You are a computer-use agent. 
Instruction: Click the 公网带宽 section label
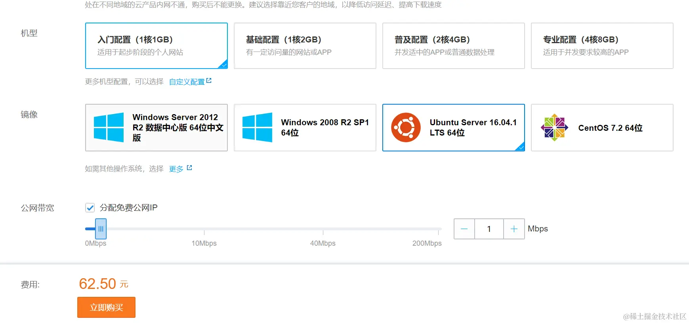coord(37,208)
